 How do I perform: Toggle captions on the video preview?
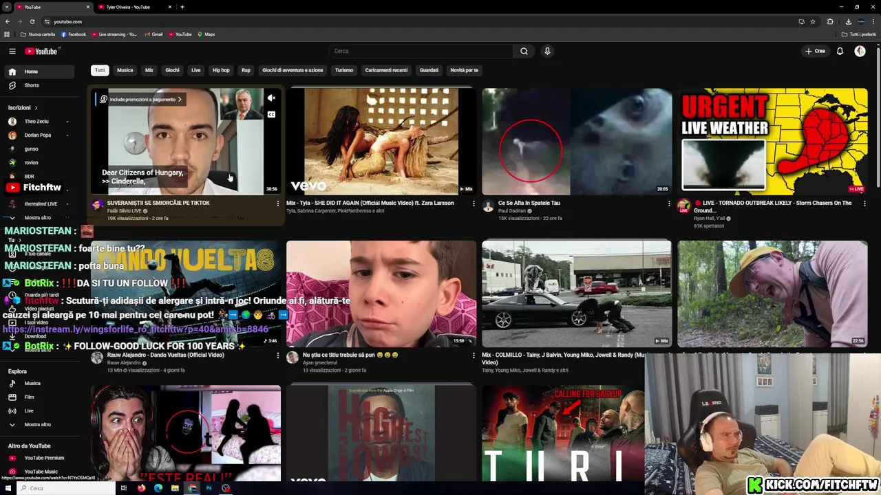(271, 114)
